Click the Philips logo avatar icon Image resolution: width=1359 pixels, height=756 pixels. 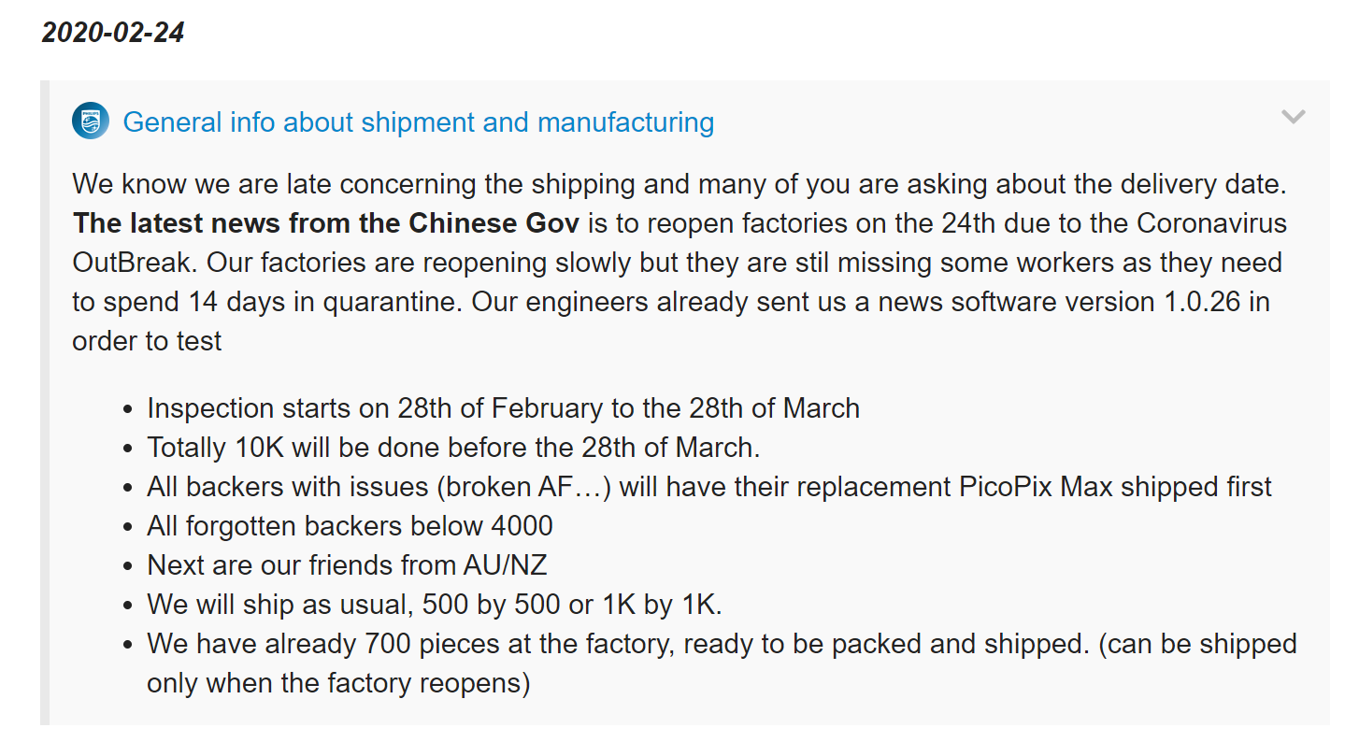pyautogui.click(x=91, y=121)
